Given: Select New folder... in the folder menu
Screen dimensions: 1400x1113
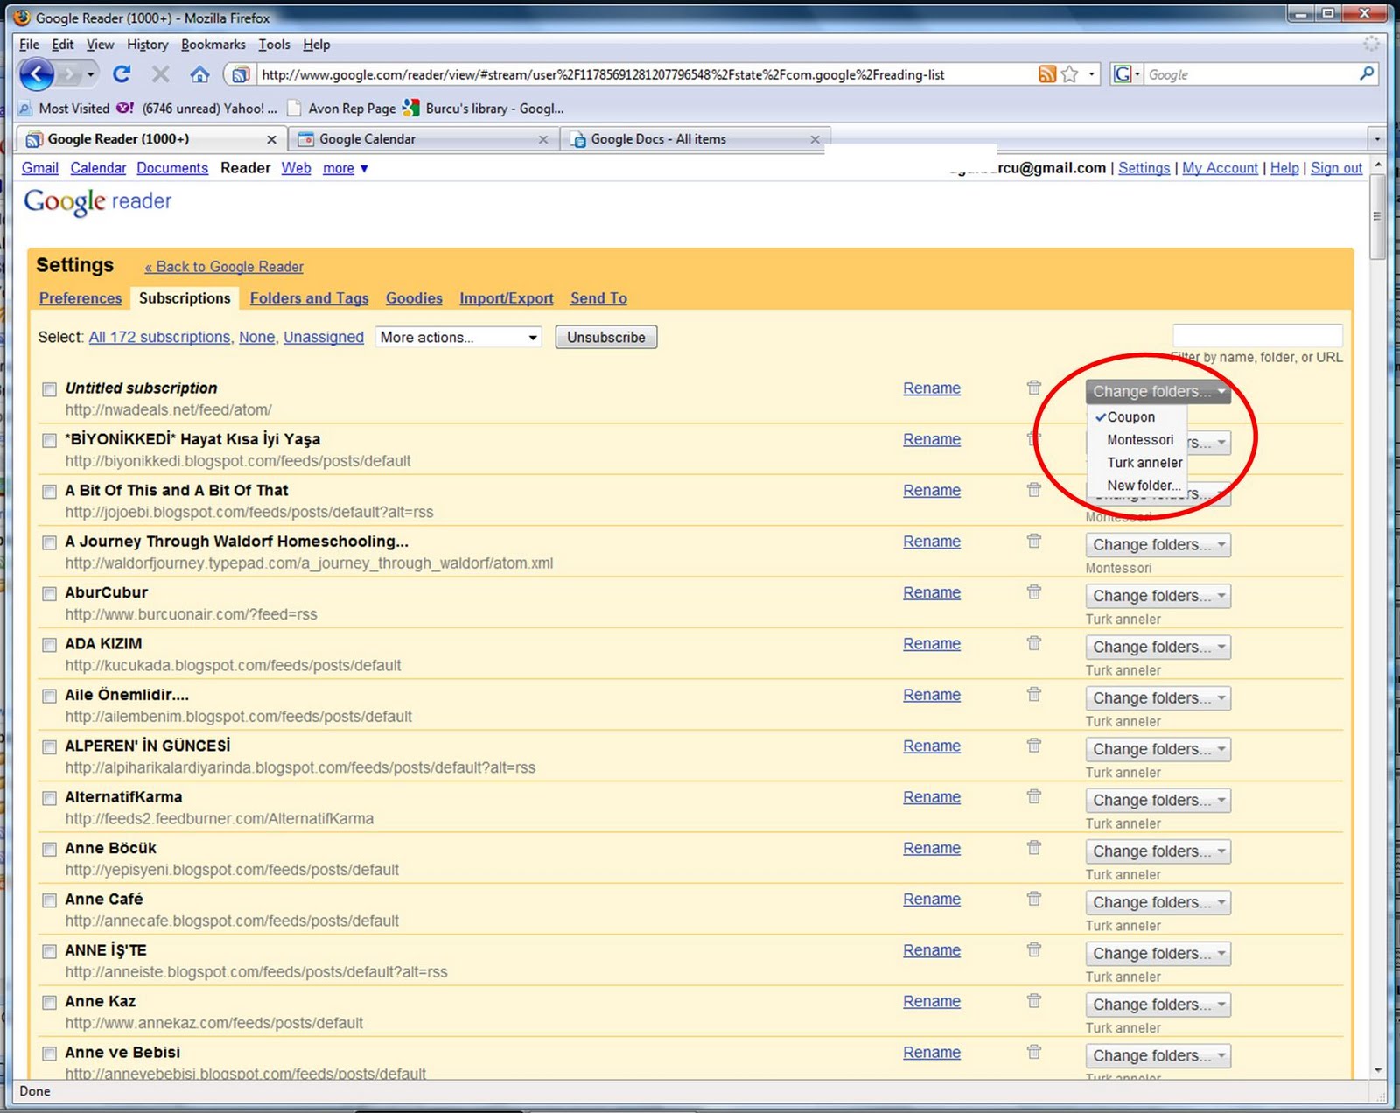Looking at the screenshot, I should [1144, 486].
